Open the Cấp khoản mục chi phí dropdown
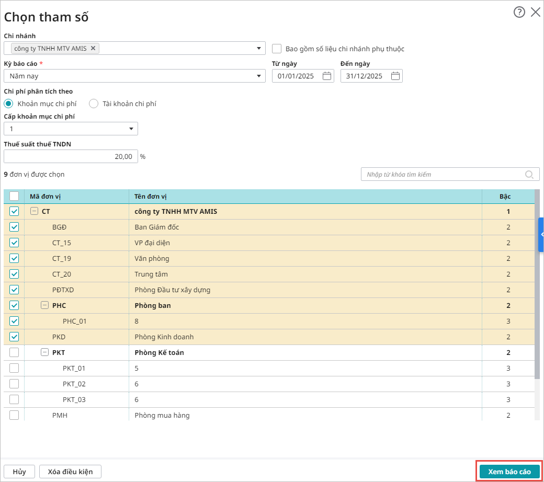Viewport: 544px width, 482px height. tap(71, 129)
